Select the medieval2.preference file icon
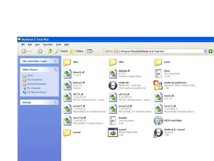The image size is (214, 161). point(158,85)
